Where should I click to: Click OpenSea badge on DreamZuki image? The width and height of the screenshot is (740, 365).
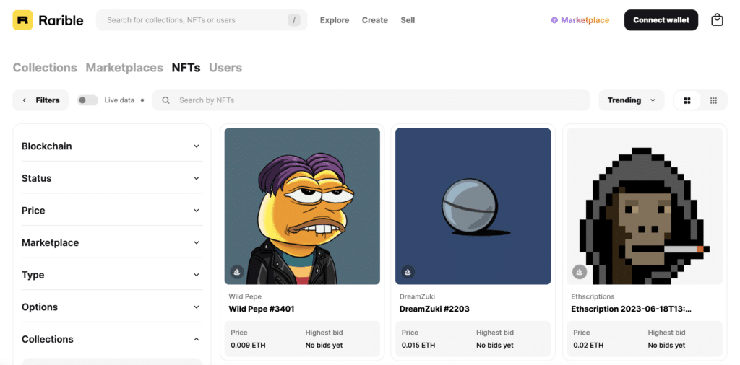(x=408, y=272)
